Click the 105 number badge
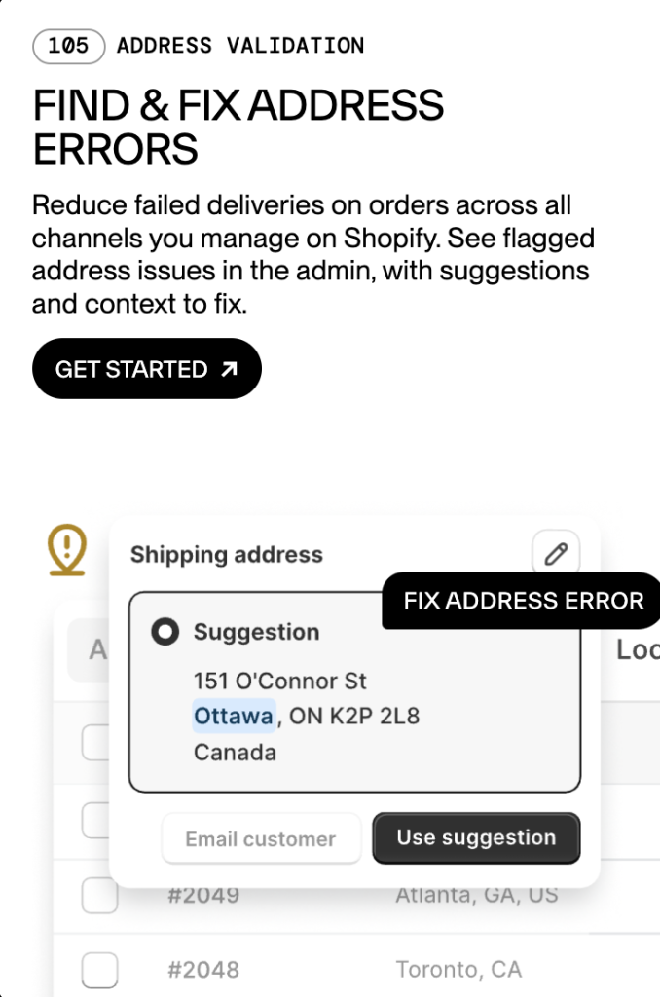 [69, 46]
